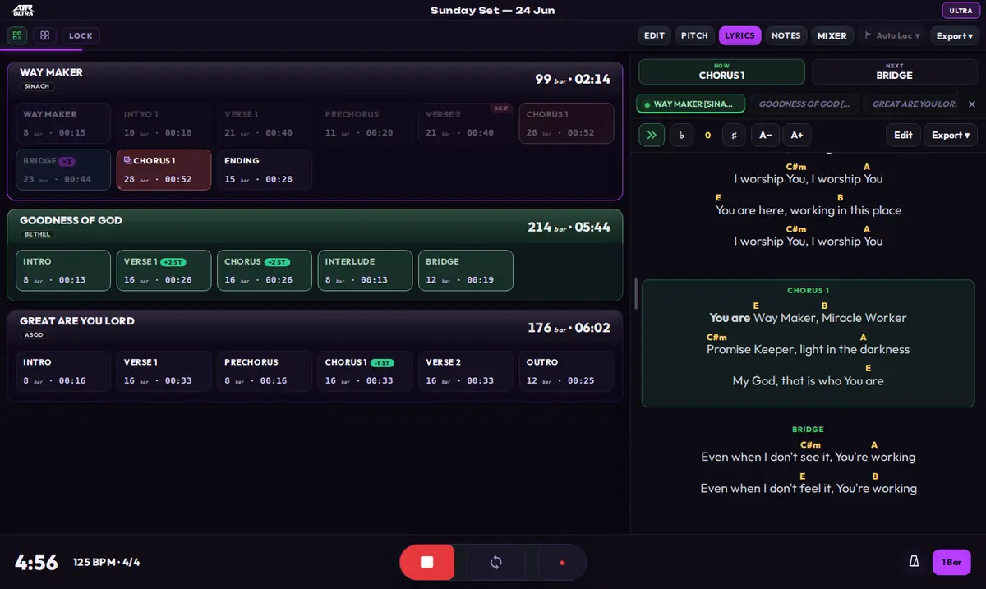The width and height of the screenshot is (986, 589).
Task: Toggle the loop icon in transport bar
Action: [x=495, y=562]
